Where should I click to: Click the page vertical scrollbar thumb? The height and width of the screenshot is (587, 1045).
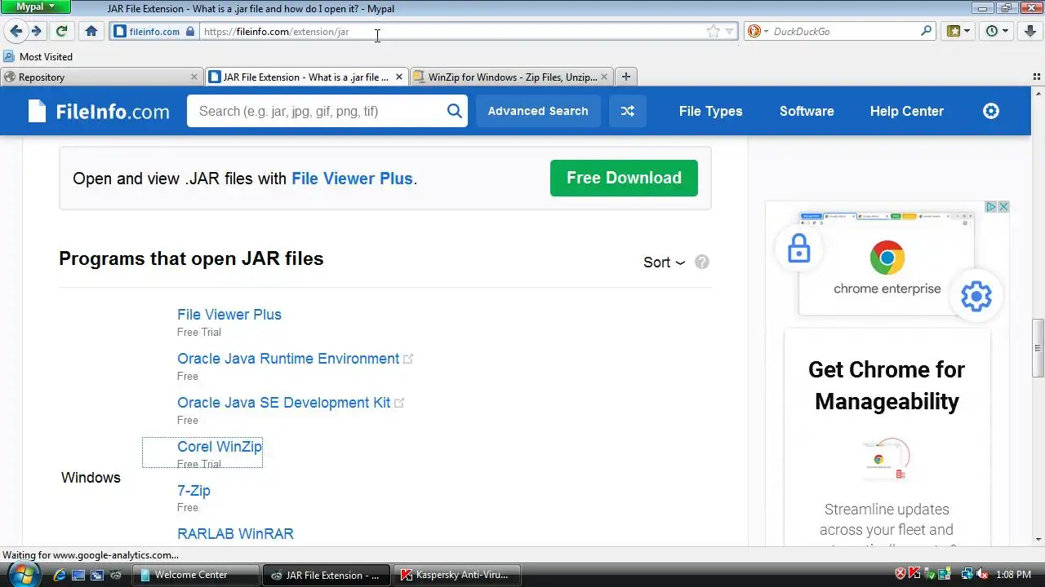(1038, 349)
